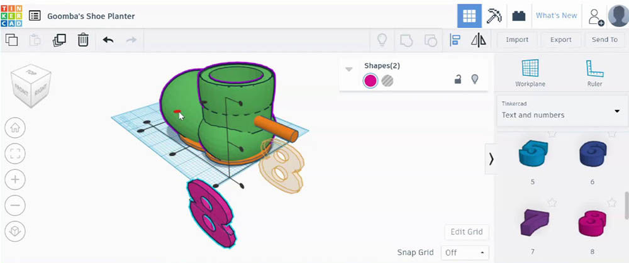Viewport: 629px width, 263px height.
Task: Click the Edit Grid button
Action: (467, 232)
